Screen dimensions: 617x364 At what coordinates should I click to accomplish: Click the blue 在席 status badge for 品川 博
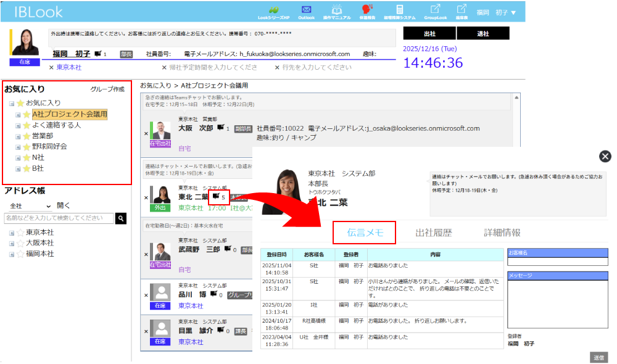(160, 306)
